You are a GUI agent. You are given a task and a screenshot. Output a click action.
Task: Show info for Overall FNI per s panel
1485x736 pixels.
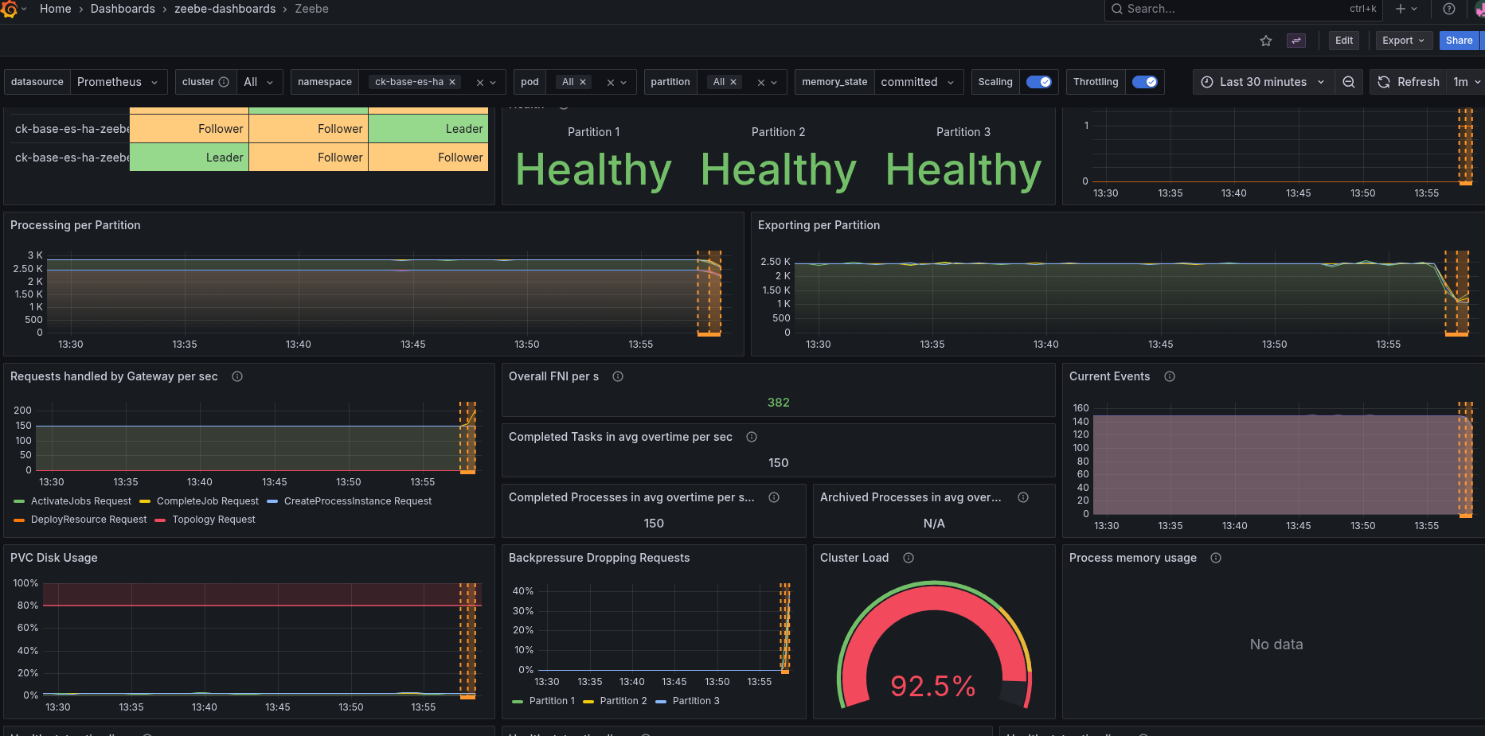(618, 376)
